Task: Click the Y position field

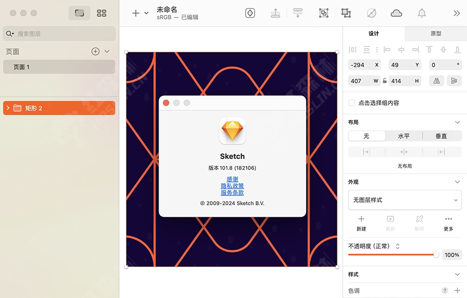Action: tap(405, 65)
